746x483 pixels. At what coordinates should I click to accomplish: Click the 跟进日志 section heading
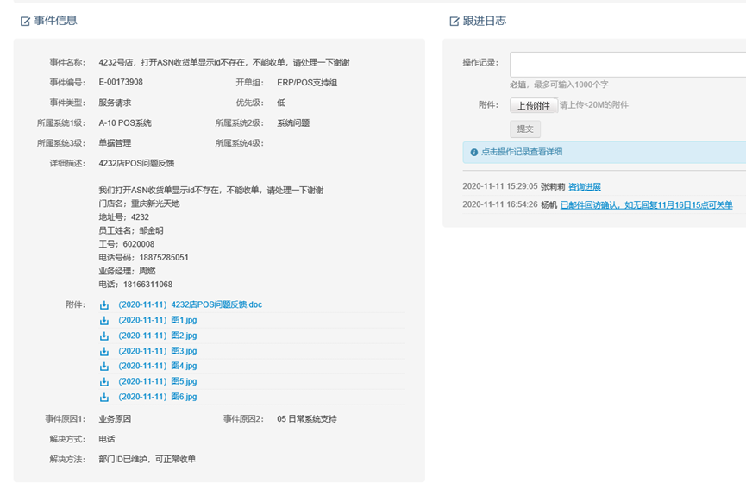coord(485,21)
